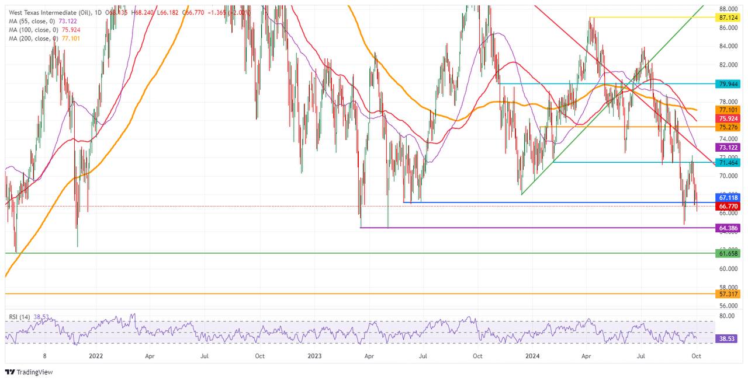Image resolution: width=748 pixels, height=381 pixels.
Task: Click the blue 67.118 price label
Action: [x=728, y=197]
